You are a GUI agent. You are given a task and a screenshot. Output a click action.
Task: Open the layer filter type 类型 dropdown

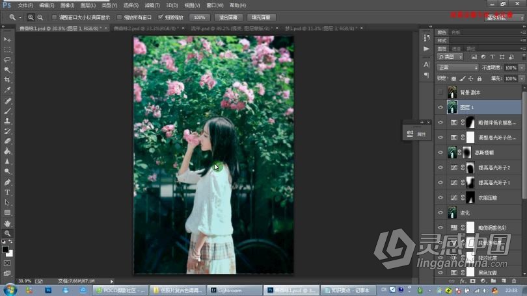coord(450,57)
